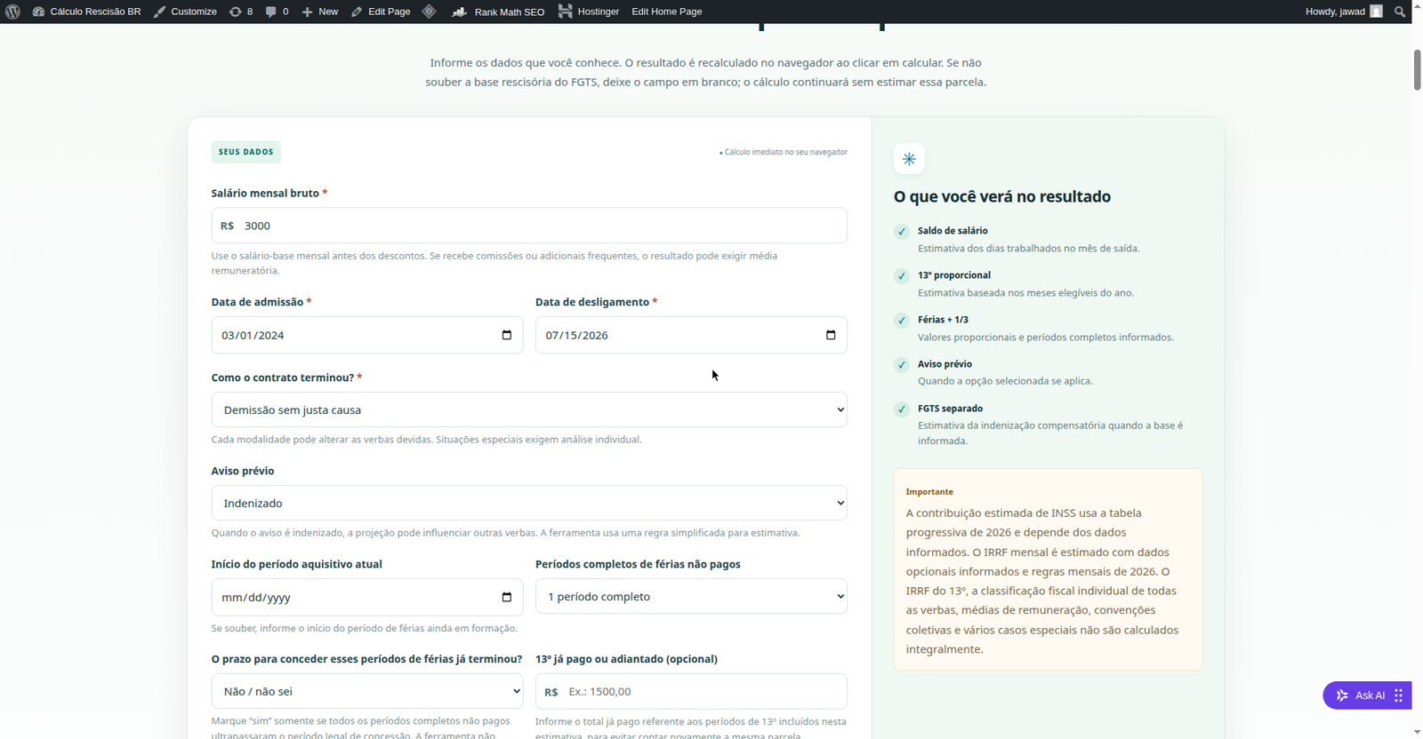1423x739 pixels.
Task: Click the SEUS DADOS badge
Action: pyautogui.click(x=246, y=152)
